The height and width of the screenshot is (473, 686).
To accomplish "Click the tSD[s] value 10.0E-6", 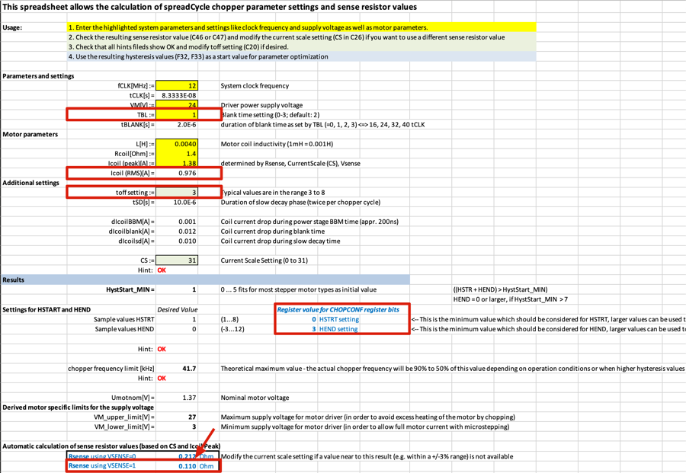I will pyautogui.click(x=177, y=203).
